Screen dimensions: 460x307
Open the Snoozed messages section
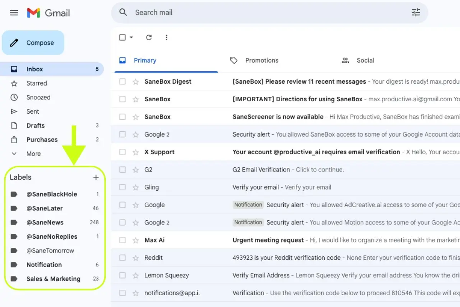38,97
